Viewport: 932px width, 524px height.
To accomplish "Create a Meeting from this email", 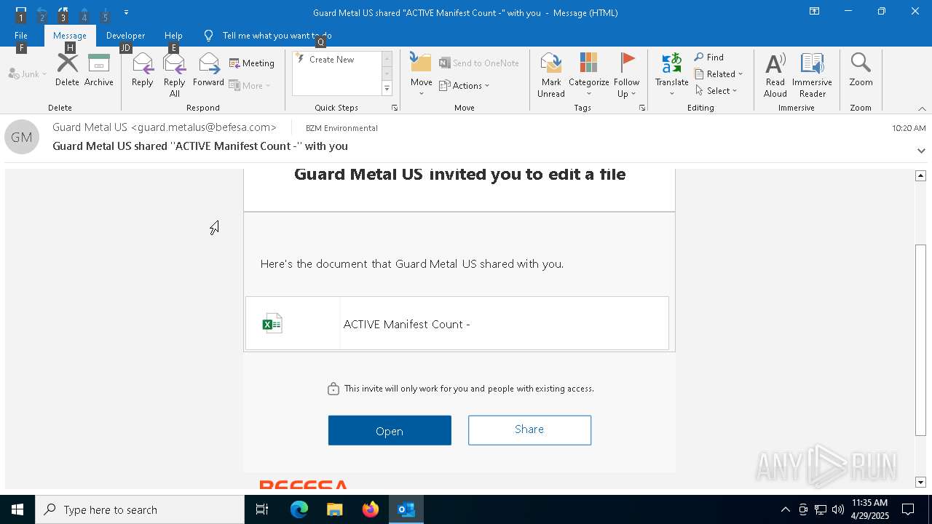I will click(252, 63).
